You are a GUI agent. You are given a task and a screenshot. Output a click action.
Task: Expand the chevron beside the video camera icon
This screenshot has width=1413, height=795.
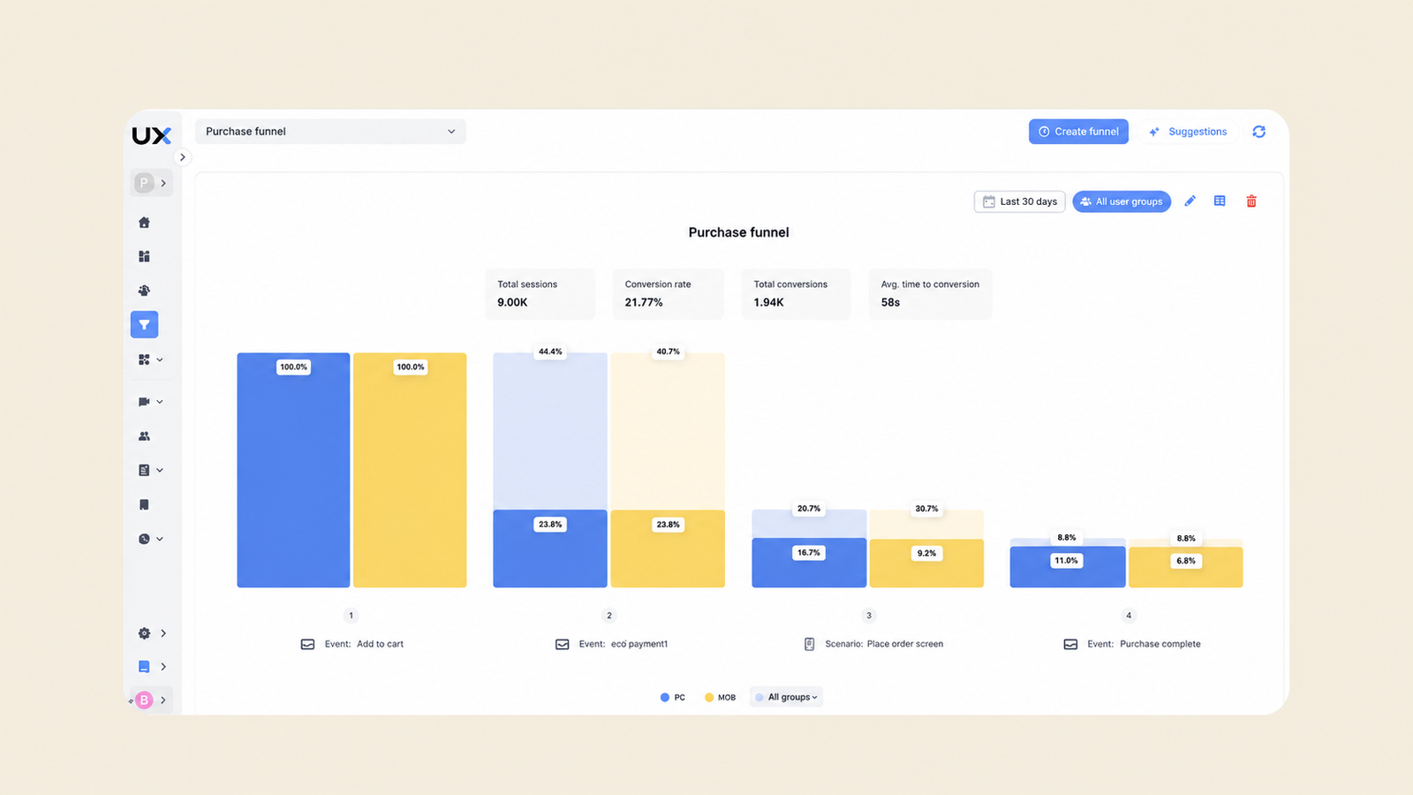click(x=160, y=402)
